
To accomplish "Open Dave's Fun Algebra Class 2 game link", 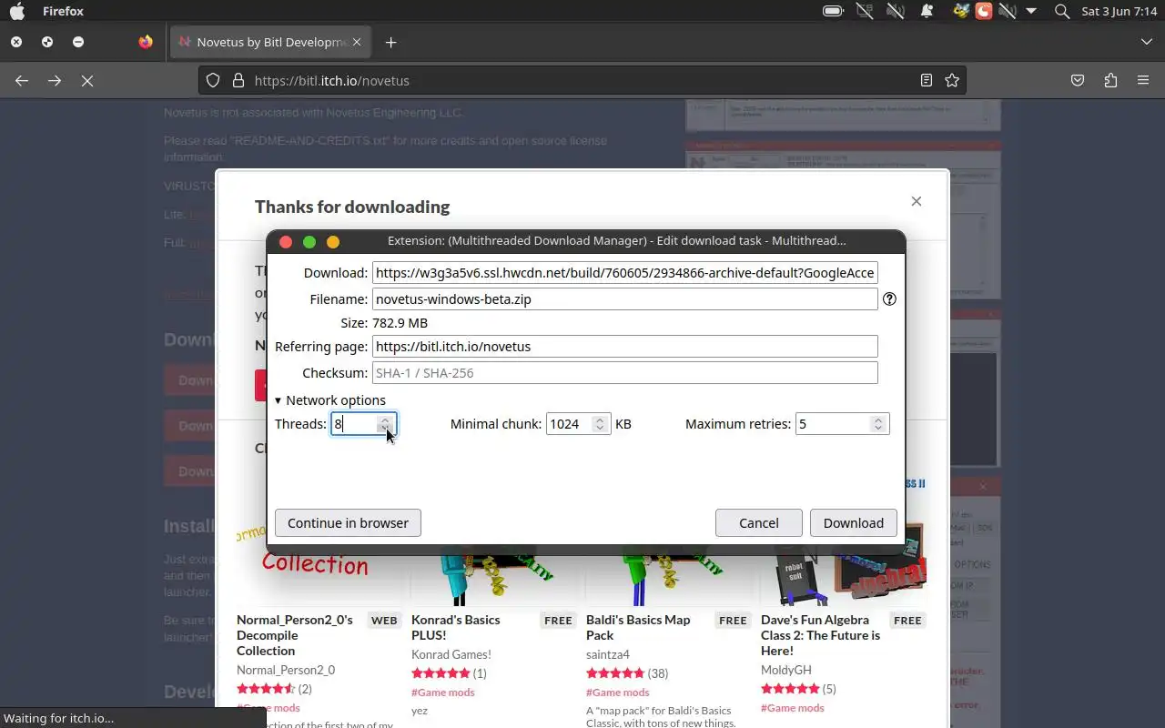I will (821, 635).
